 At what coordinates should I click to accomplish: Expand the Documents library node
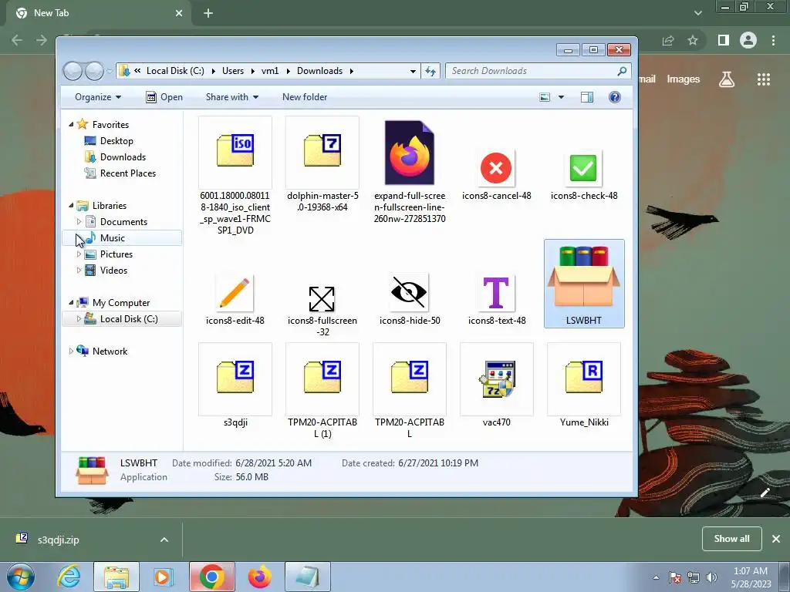(x=79, y=221)
